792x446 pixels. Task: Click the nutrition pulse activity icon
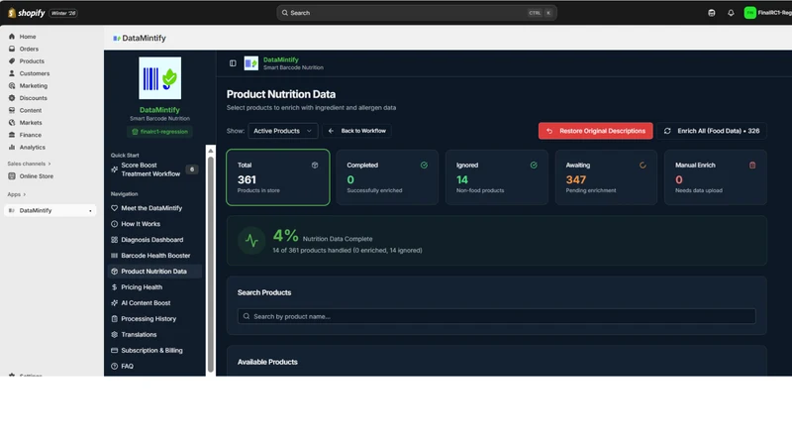(251, 241)
